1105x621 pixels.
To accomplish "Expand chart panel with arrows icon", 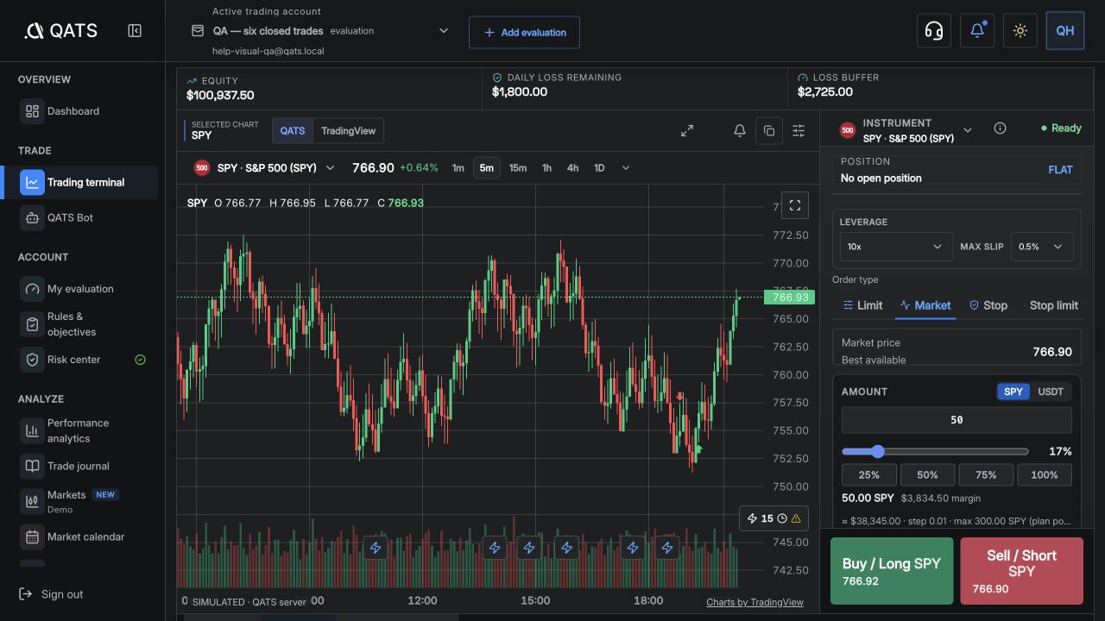I will coord(687,131).
